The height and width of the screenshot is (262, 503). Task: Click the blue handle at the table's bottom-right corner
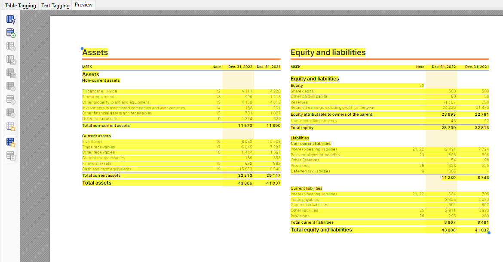click(x=489, y=232)
